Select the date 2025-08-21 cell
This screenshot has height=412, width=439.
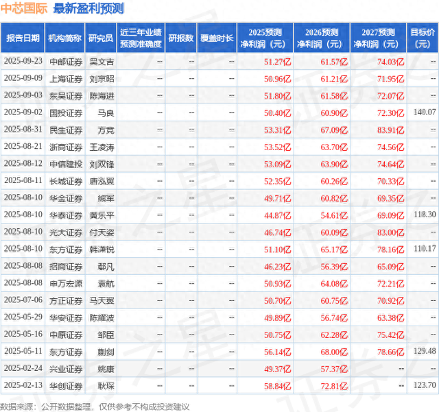pos(23,147)
